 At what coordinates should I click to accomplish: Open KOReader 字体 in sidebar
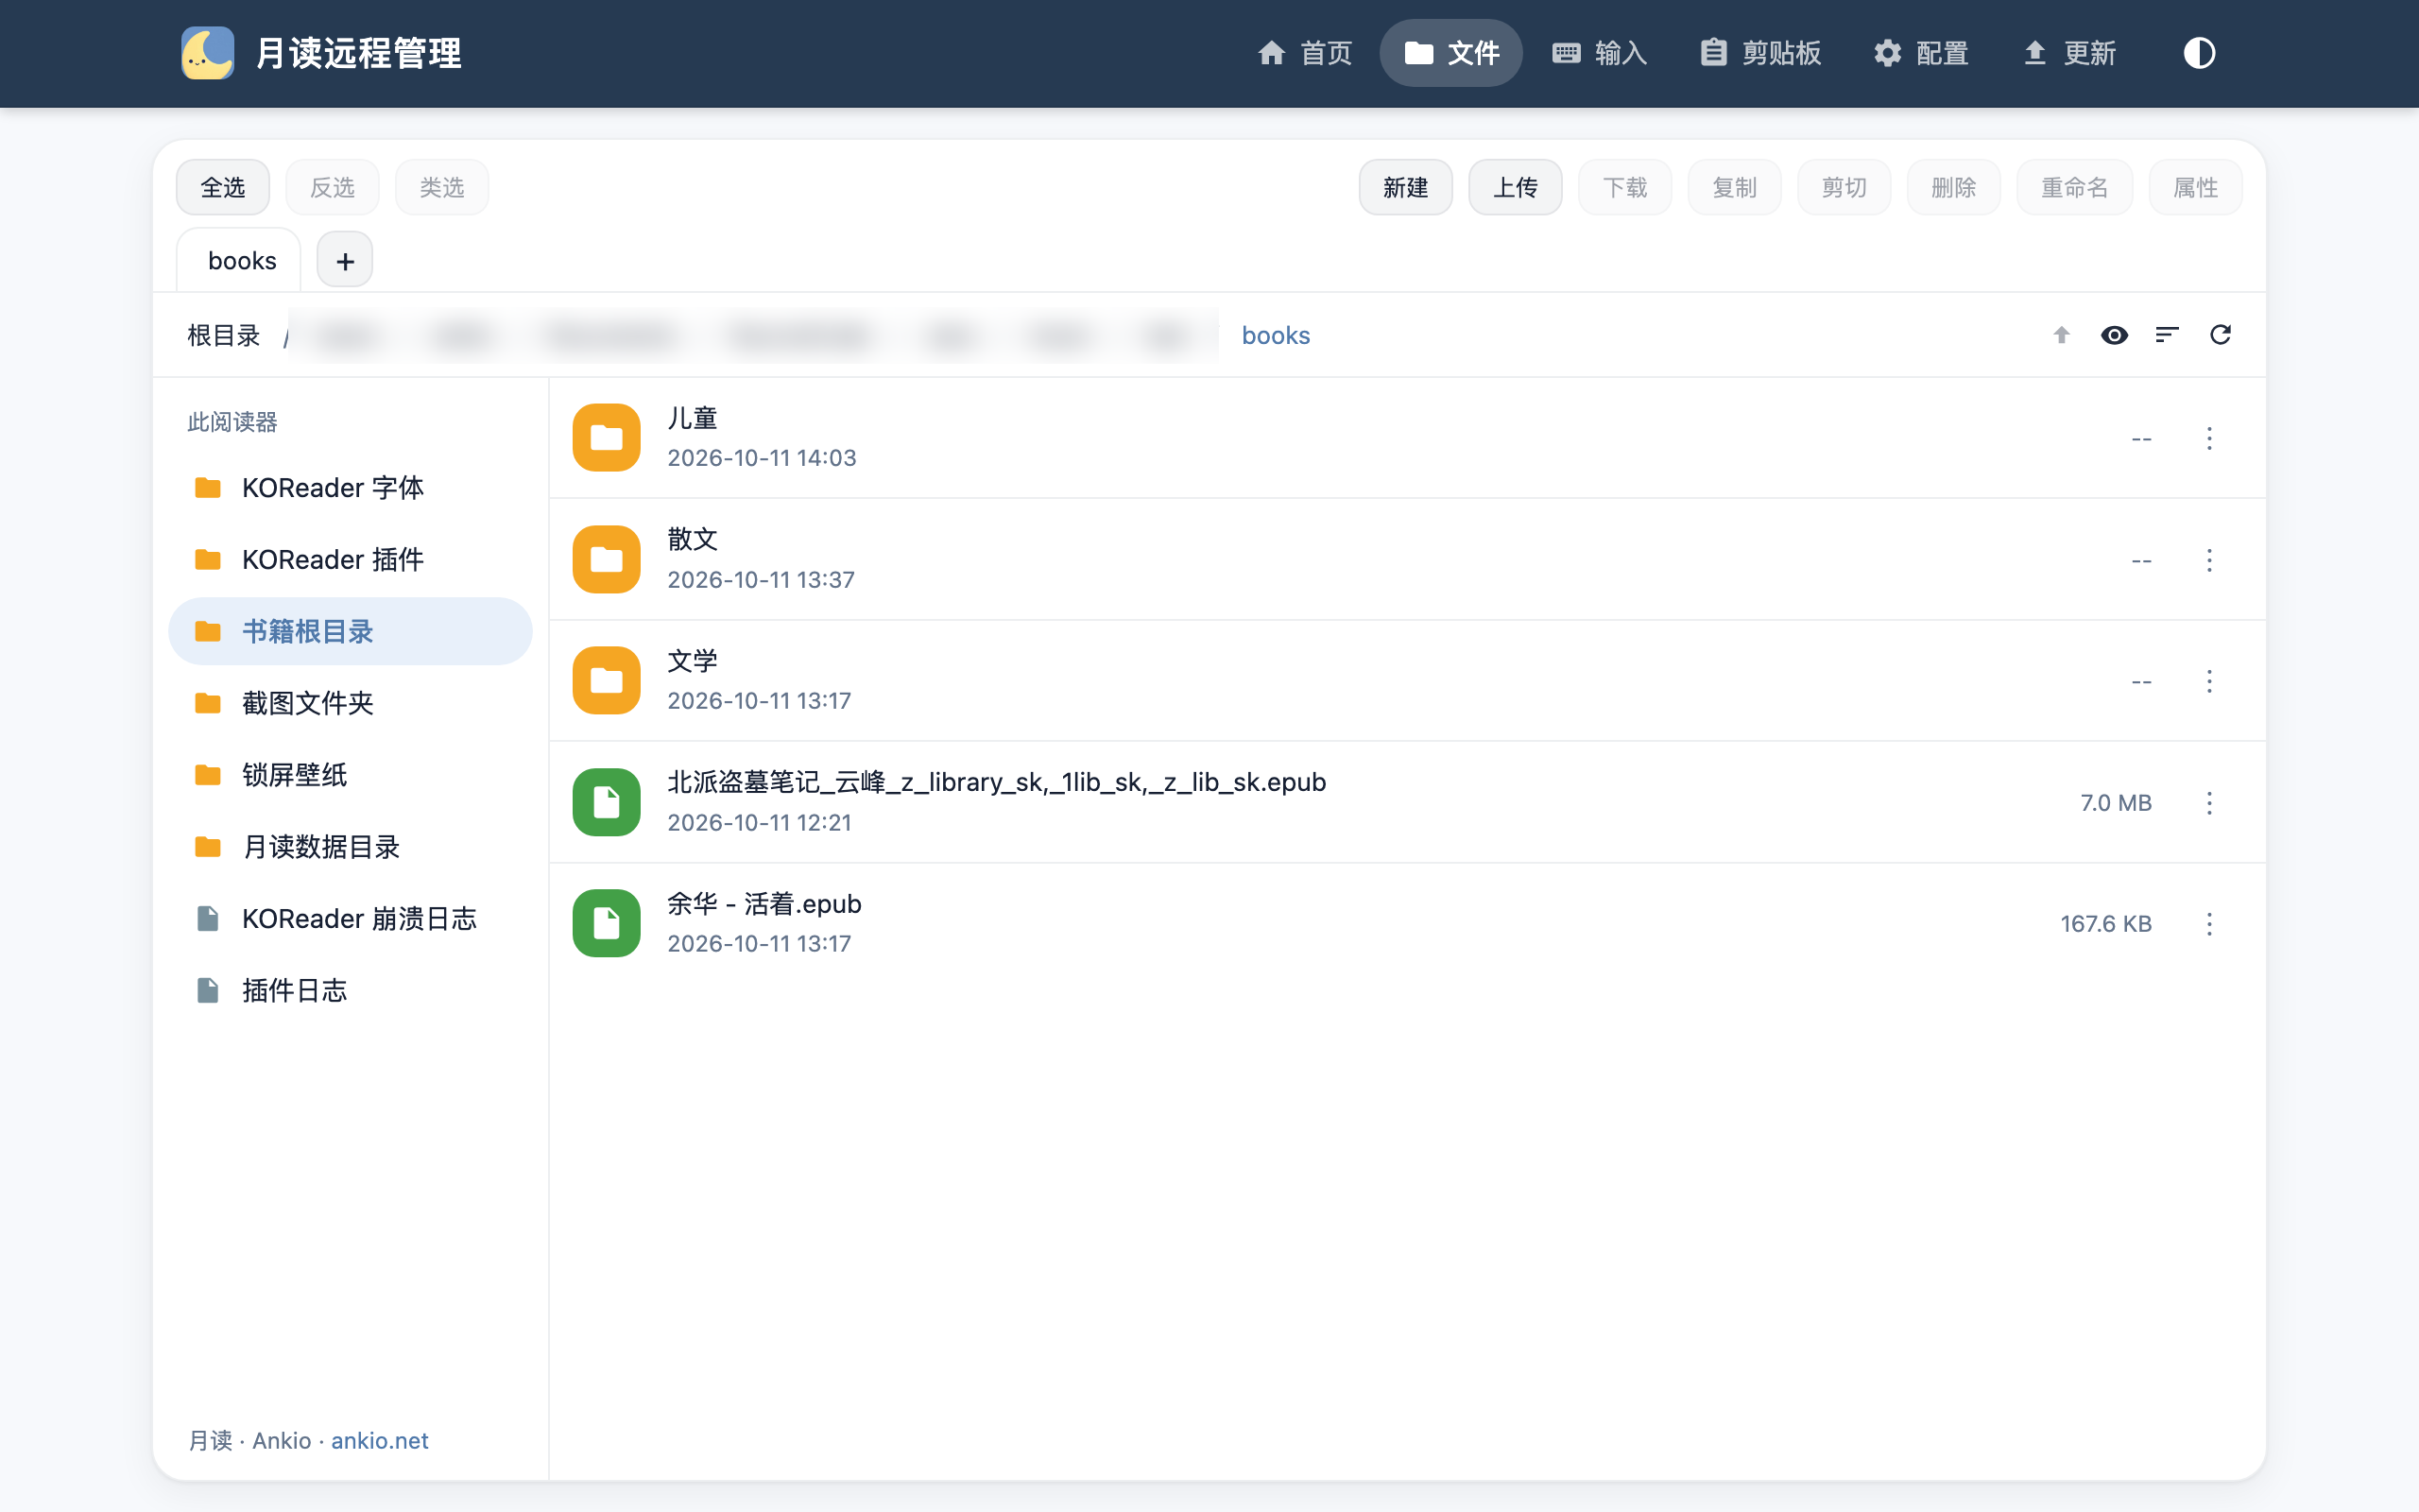tap(350, 488)
